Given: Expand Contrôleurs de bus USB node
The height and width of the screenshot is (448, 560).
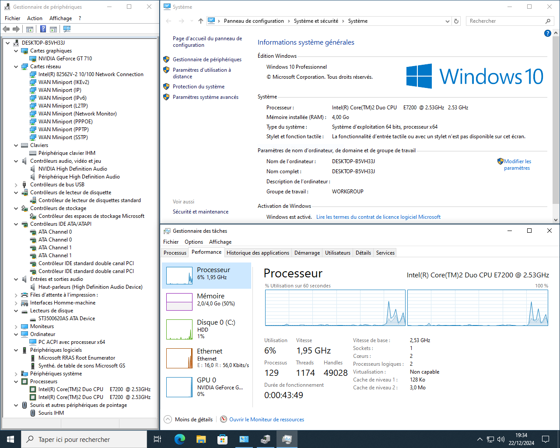Looking at the screenshot, I should click(x=16, y=185).
